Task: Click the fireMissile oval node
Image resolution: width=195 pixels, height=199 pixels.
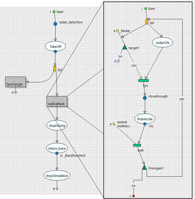Action: click(145, 119)
